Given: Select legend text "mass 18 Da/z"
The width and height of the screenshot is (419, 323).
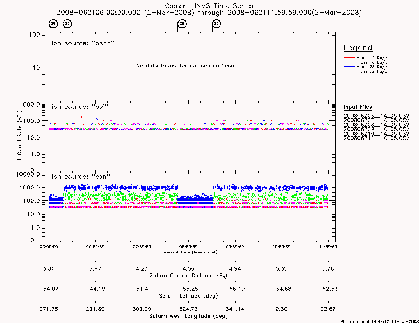Looking at the screenshot, I should (x=372, y=62).
